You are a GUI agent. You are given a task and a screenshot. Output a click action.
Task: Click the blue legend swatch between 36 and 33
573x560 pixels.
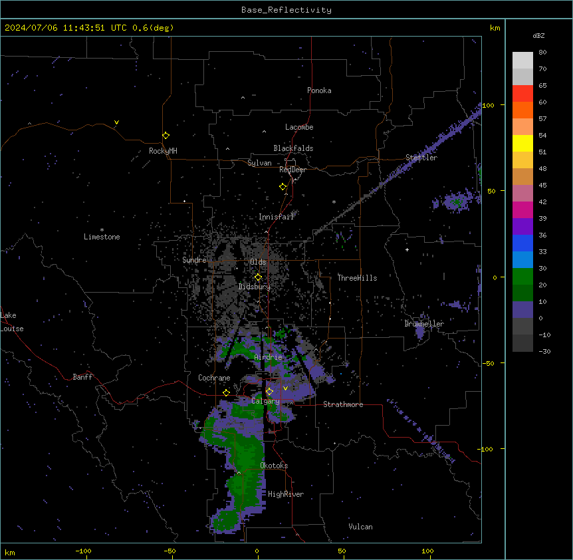point(522,243)
